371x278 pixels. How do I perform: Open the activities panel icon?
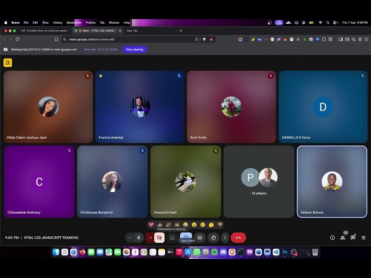coord(362,237)
